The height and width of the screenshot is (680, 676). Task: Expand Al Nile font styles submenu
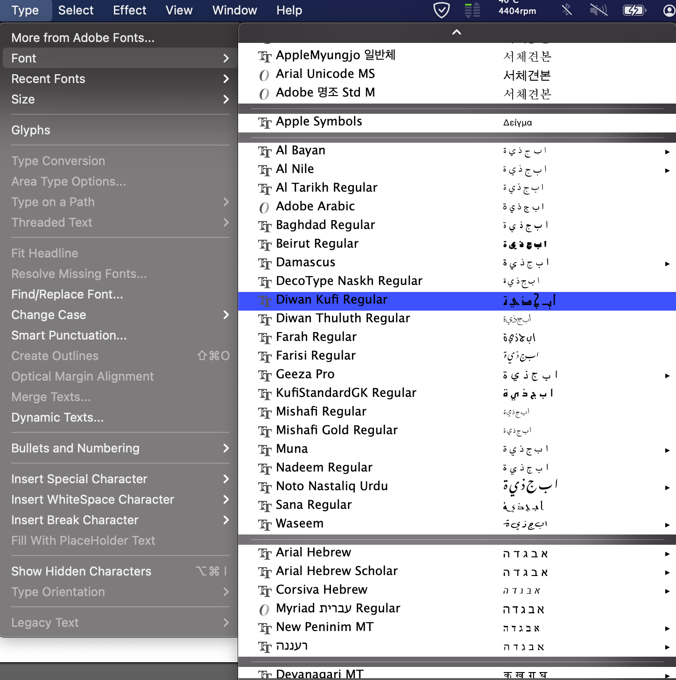click(667, 170)
